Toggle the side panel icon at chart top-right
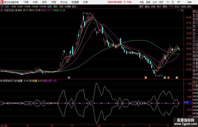 (x=182, y=10)
